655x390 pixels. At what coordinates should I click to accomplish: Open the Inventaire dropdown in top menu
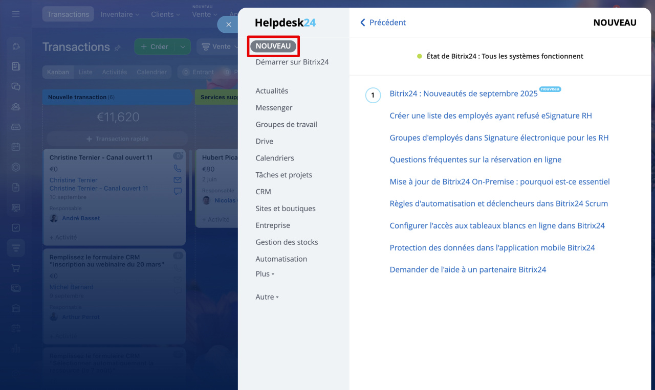point(120,14)
